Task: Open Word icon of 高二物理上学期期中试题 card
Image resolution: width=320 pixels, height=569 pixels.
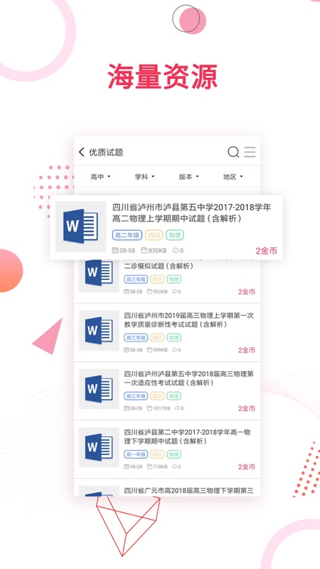Action: point(80,226)
